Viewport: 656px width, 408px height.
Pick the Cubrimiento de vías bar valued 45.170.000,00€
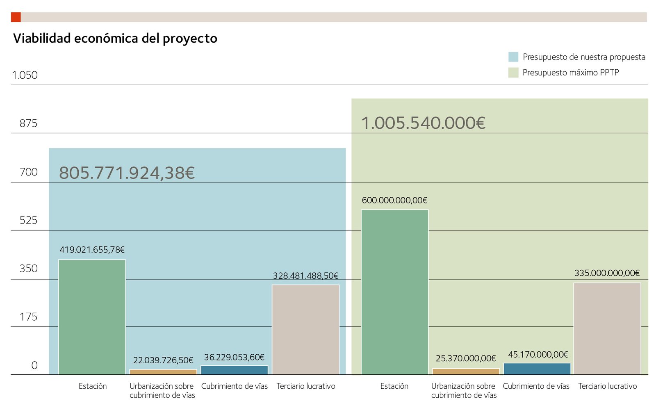[537, 369]
